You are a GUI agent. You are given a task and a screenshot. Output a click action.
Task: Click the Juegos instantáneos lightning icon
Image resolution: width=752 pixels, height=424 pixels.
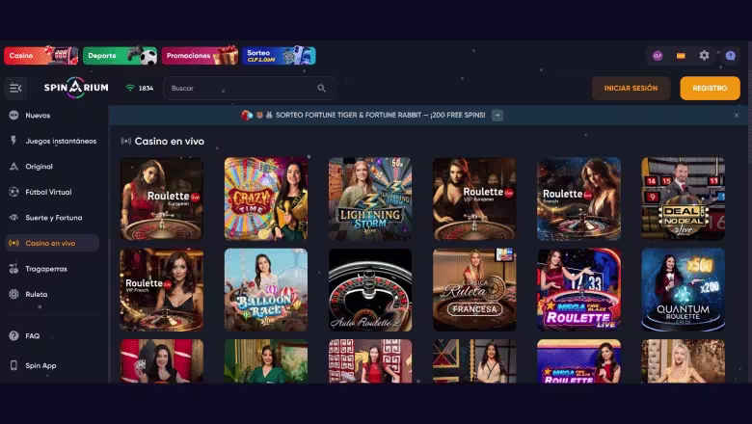coord(13,141)
